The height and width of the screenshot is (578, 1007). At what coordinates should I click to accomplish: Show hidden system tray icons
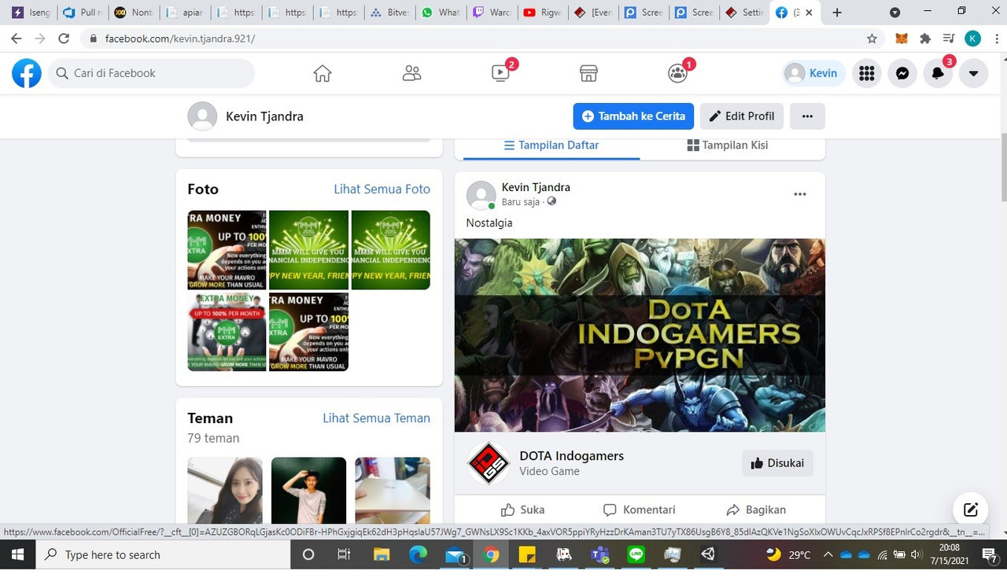(828, 554)
